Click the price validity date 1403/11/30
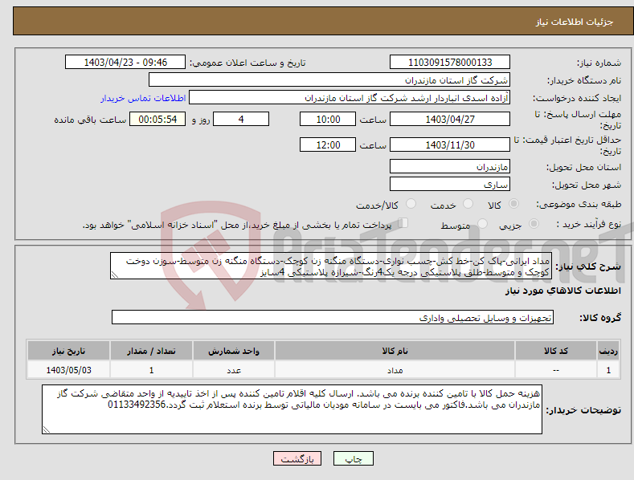634x480 pixels. tap(450, 144)
